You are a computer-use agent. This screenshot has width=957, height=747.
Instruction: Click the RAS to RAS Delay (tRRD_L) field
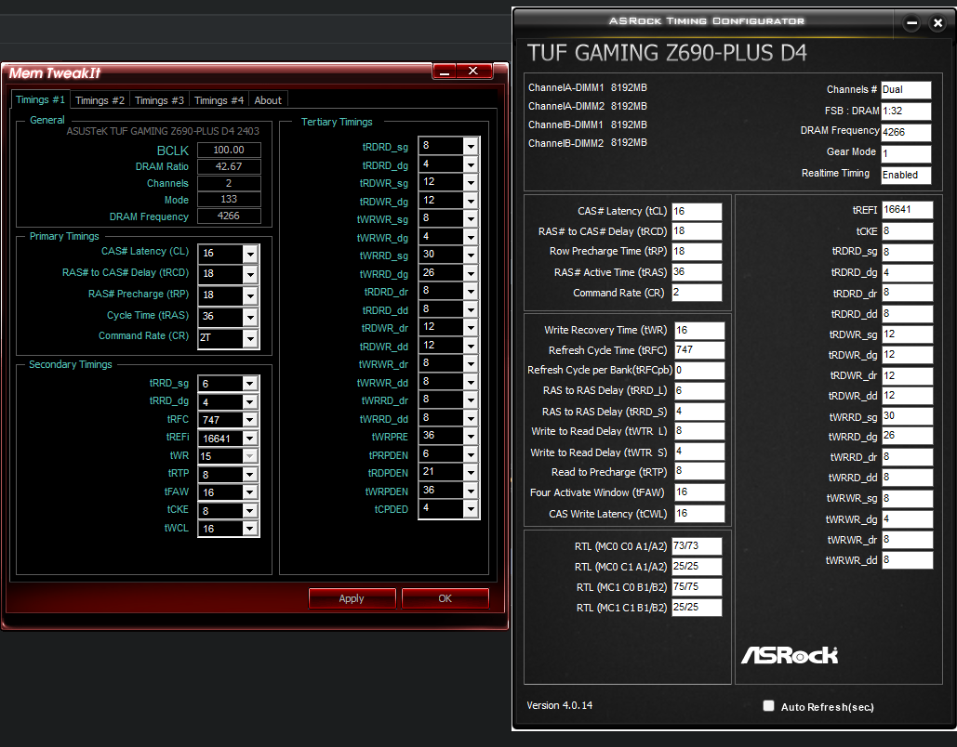[x=699, y=391]
